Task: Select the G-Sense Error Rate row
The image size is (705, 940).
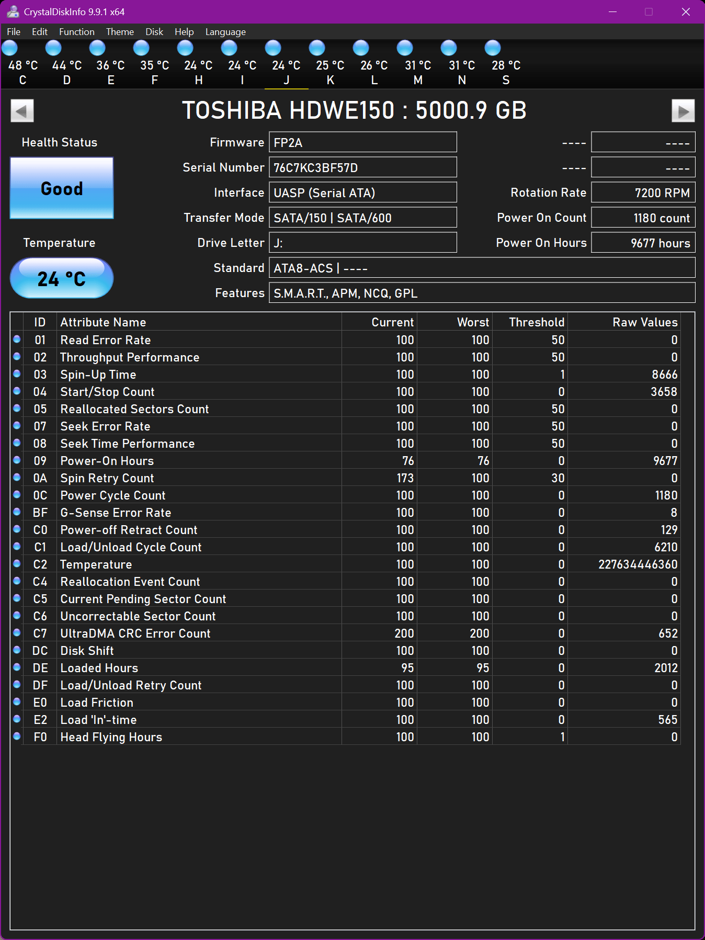Action: pyautogui.click(x=346, y=512)
